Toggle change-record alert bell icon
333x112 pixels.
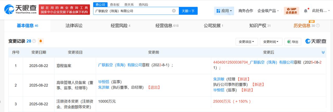(41, 41)
